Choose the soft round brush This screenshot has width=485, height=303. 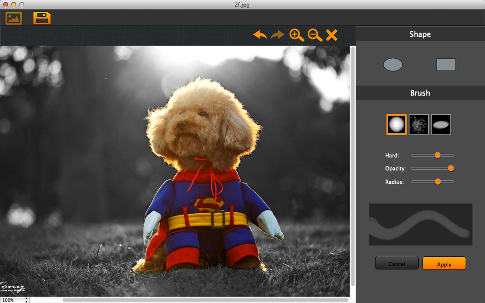click(x=396, y=125)
